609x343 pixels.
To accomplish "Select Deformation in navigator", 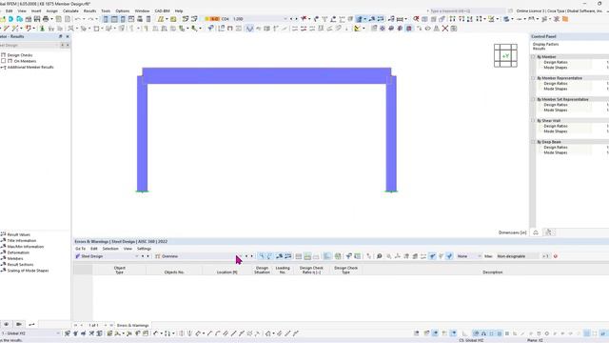I will click(x=18, y=252).
